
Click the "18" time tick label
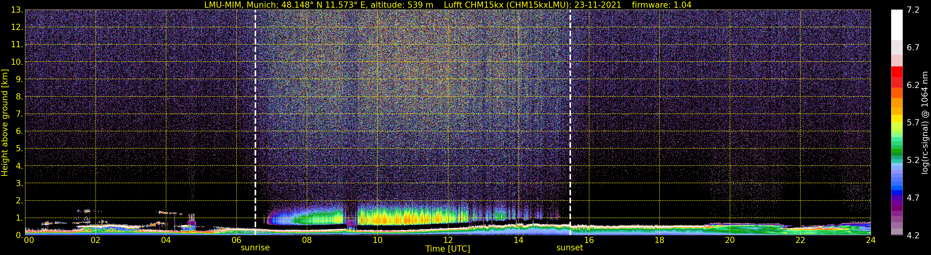[x=659, y=240]
